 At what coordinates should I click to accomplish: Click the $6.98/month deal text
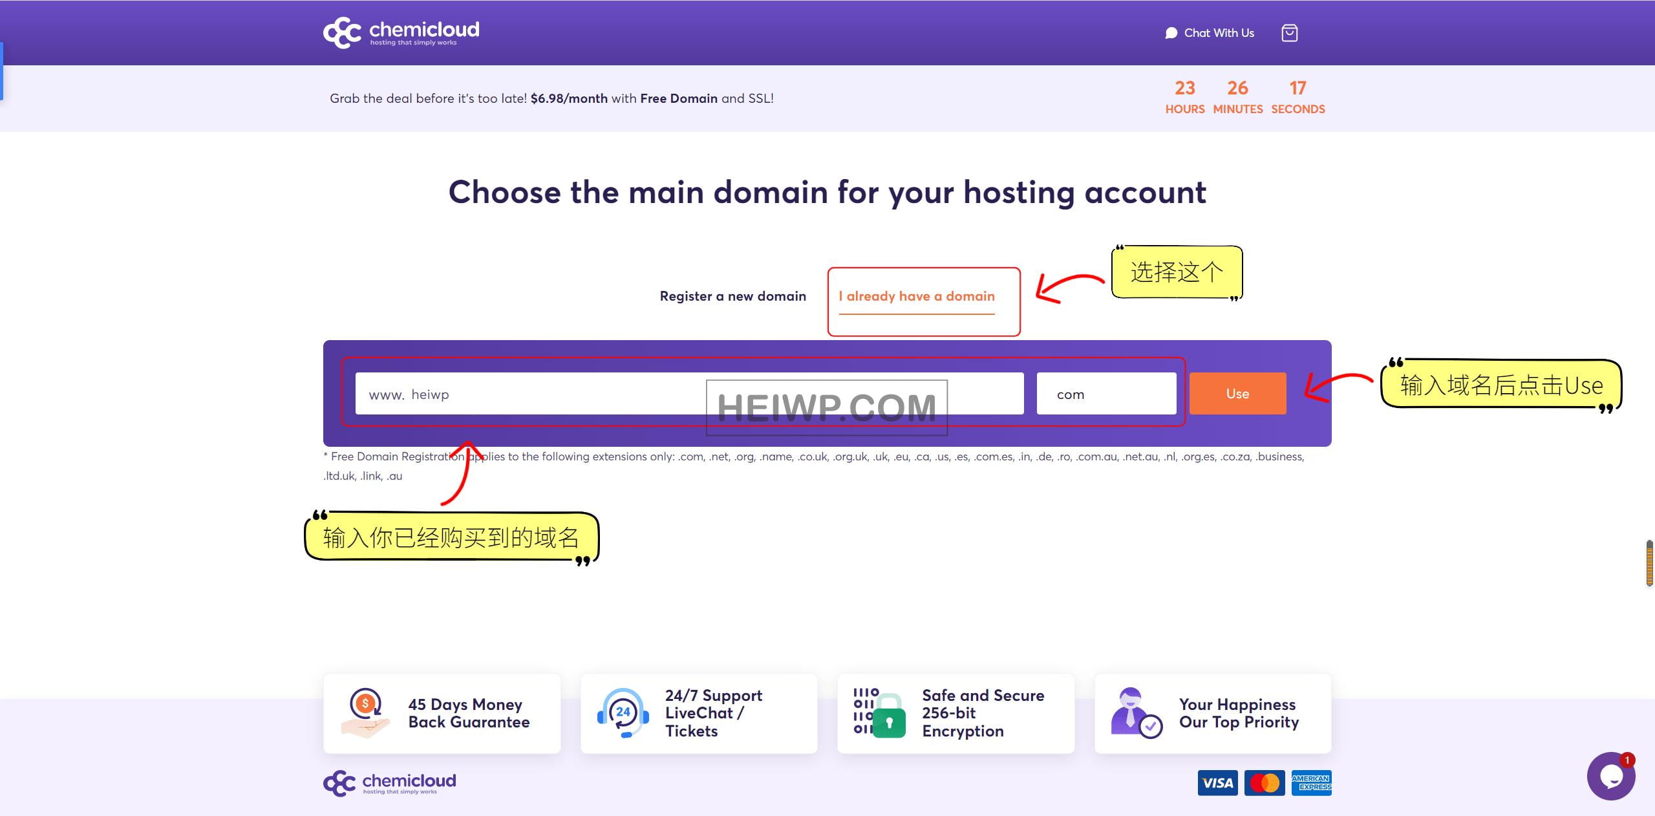click(x=569, y=98)
